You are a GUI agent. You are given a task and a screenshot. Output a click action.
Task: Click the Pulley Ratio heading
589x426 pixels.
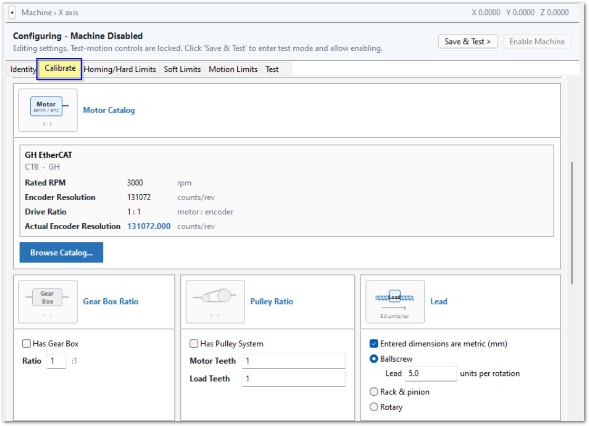[272, 301]
